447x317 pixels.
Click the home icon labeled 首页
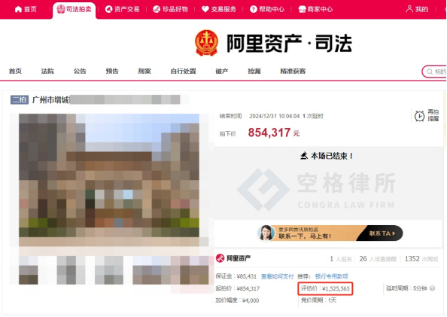pyautogui.click(x=18, y=10)
